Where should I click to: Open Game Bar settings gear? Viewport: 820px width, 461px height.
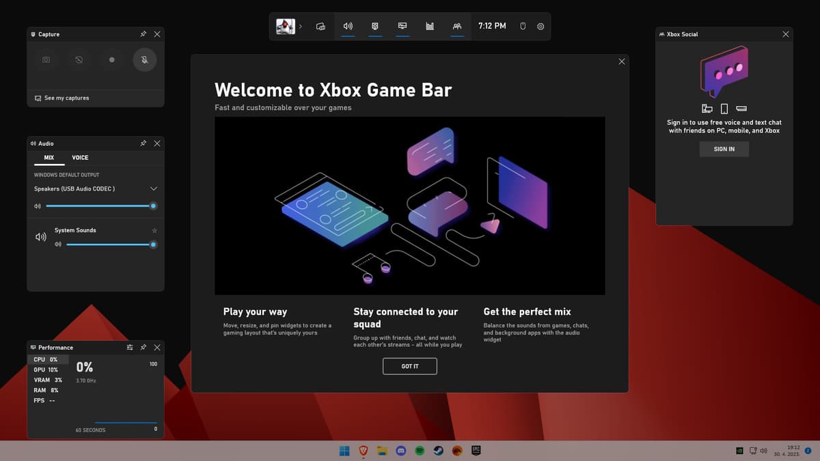pyautogui.click(x=541, y=27)
